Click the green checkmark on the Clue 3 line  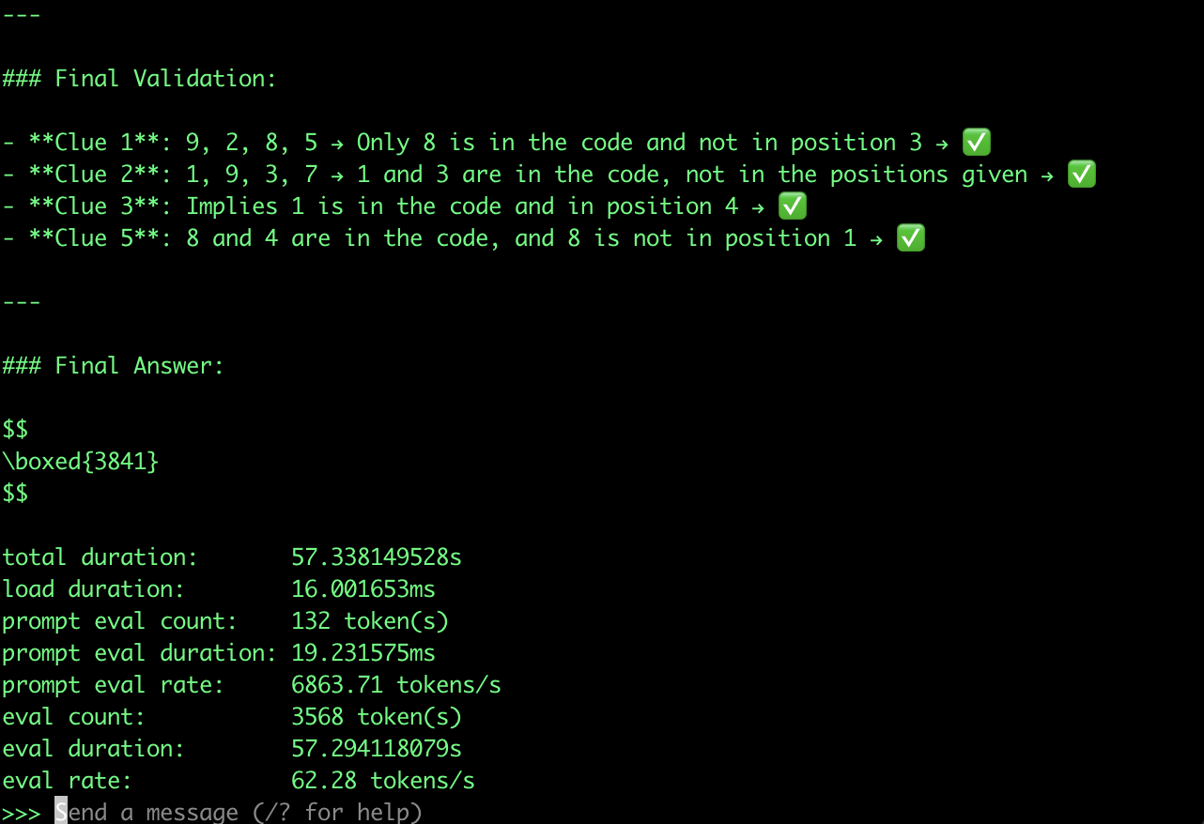793,206
